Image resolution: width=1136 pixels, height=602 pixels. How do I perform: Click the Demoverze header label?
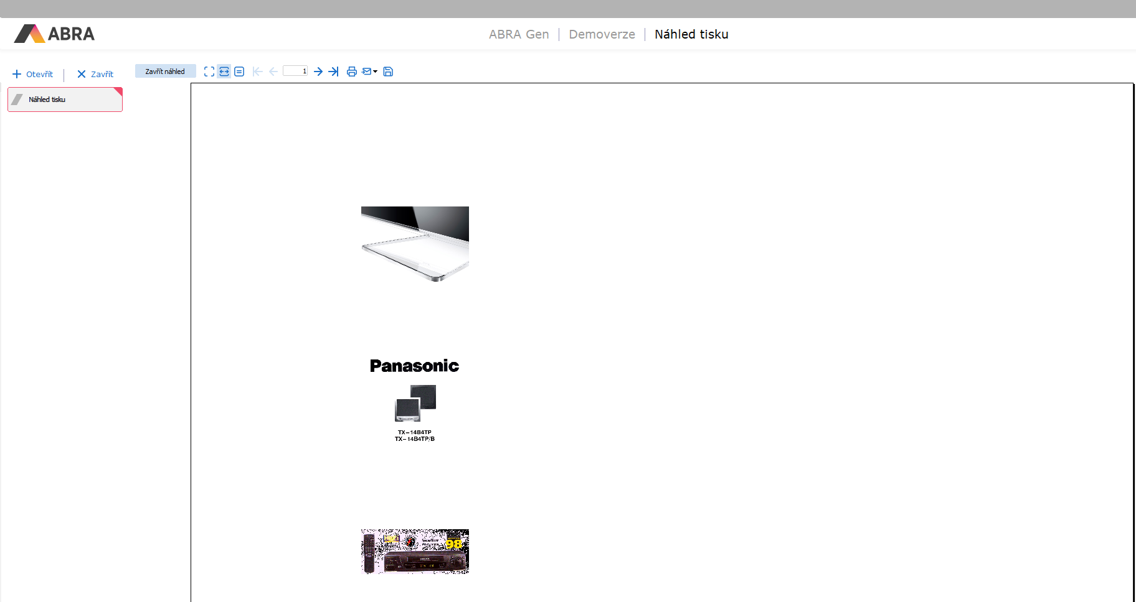coord(602,34)
